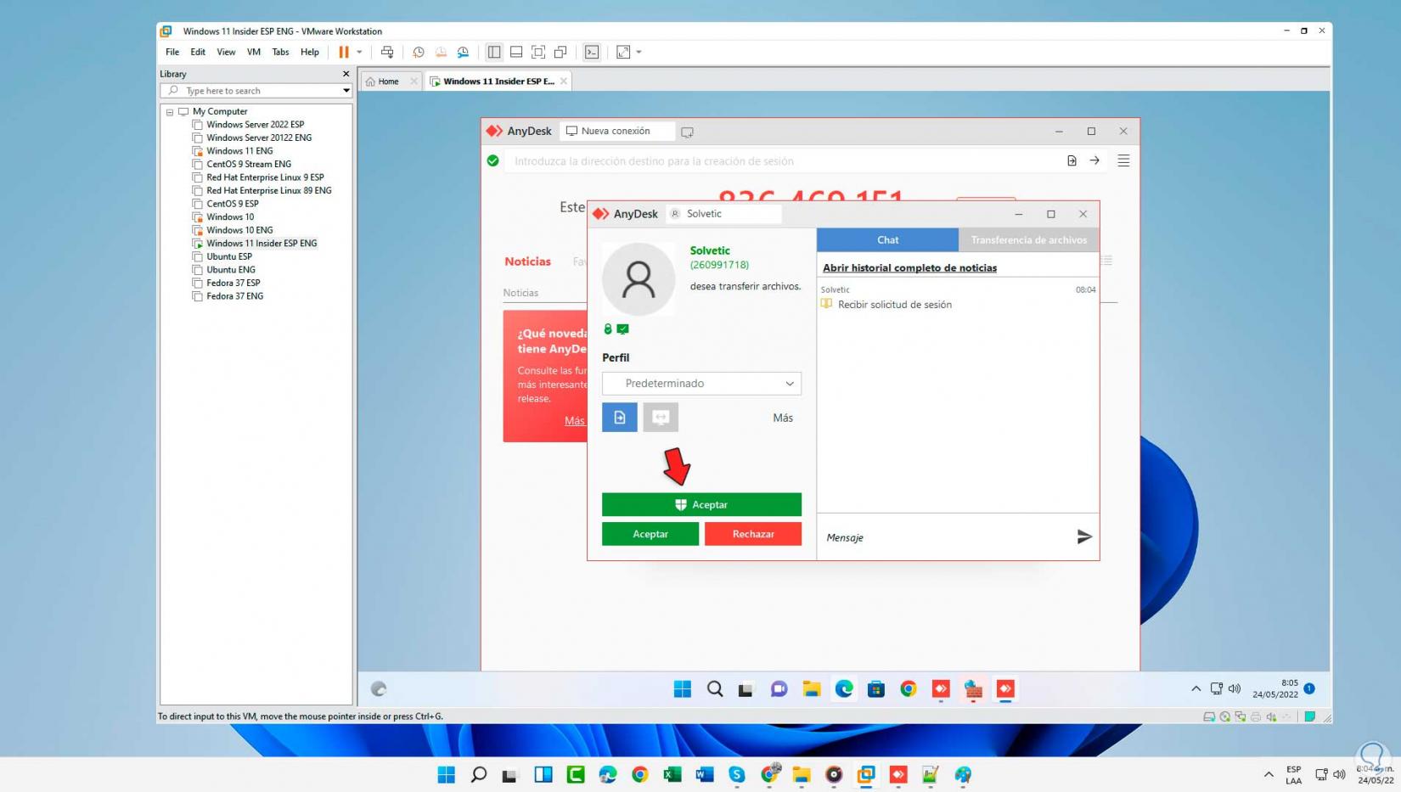Open Start menu in guest taskbar
Screen dimensions: 1401x792
click(683, 688)
